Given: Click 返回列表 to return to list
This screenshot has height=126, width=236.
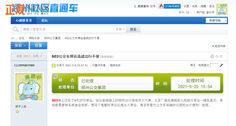Looking at the screenshot, I should tap(218, 46).
